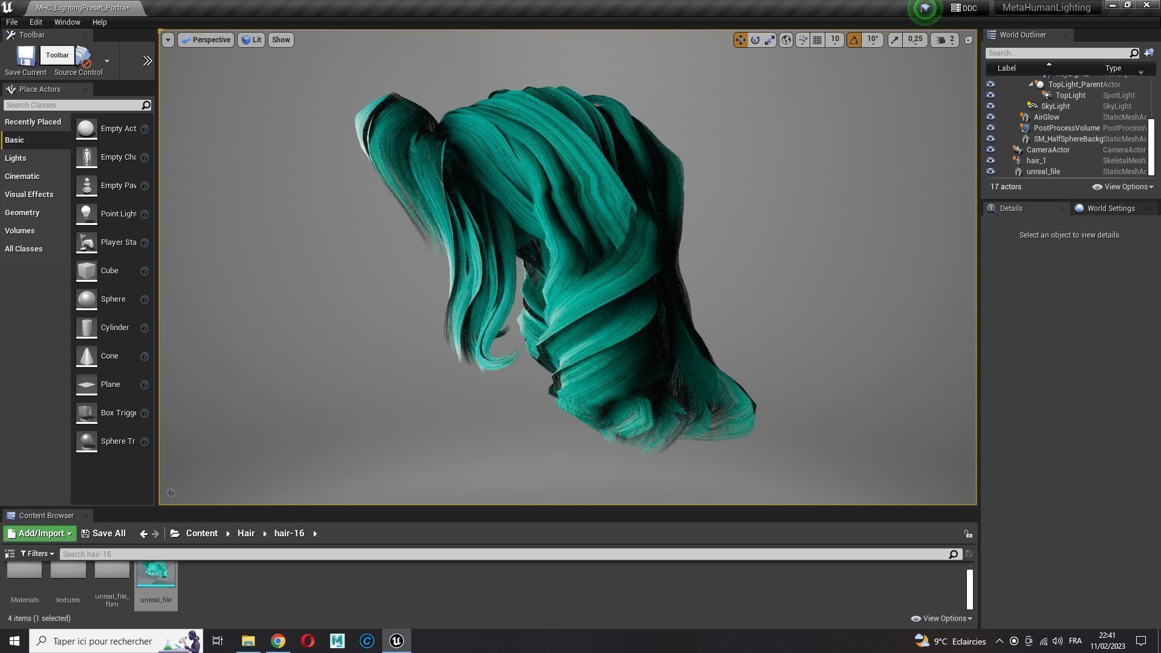
Task: Click help icon next to Sphere
Action: 145,299
